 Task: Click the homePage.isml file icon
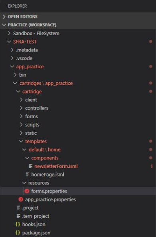[x=28, y=174]
